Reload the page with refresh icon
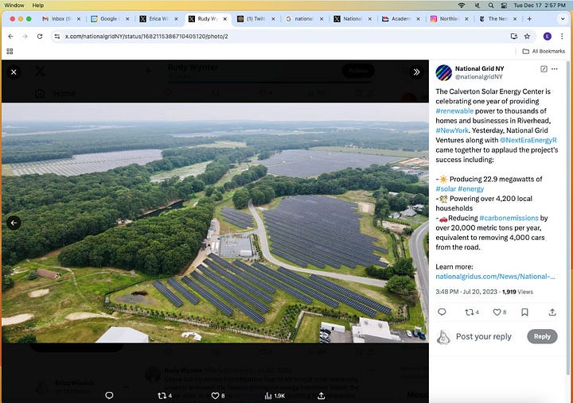 40,36
